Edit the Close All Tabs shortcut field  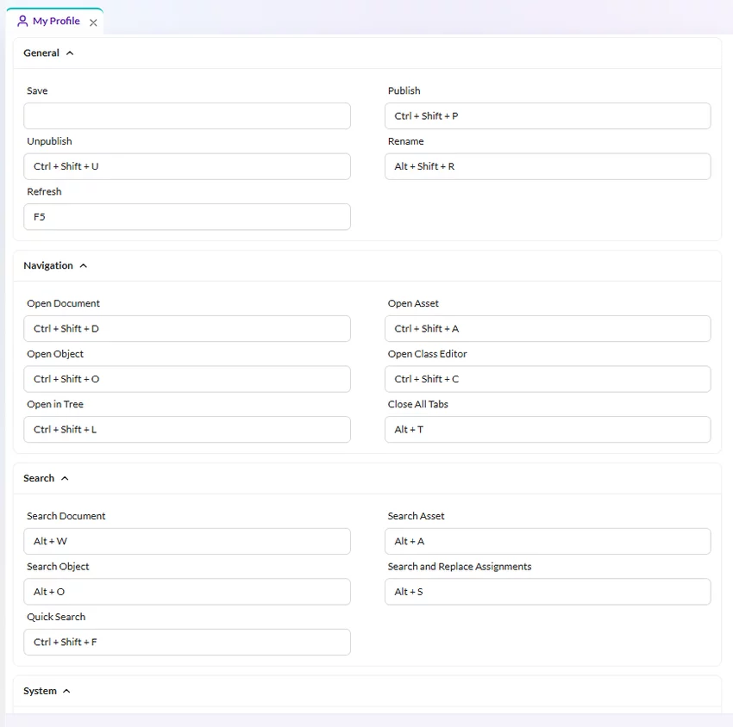point(548,430)
